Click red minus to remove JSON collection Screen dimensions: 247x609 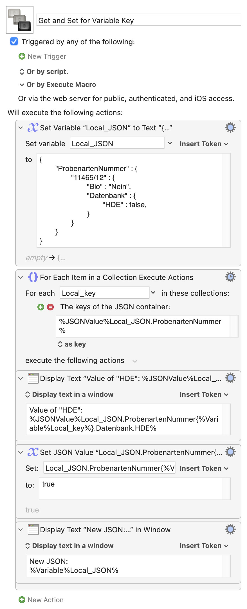click(50, 307)
